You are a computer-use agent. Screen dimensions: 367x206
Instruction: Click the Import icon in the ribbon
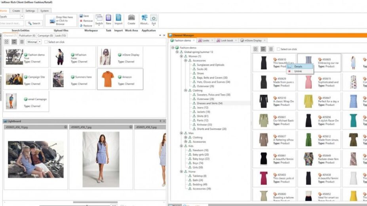click(x=118, y=18)
